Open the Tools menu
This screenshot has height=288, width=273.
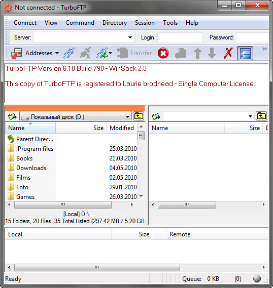tap(170, 23)
